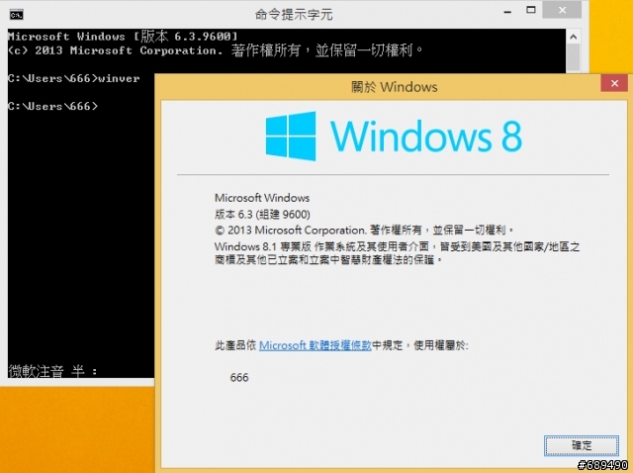Click the console line with 版本 6.3.9600
This screenshot has width=633, height=473.
pos(123,37)
